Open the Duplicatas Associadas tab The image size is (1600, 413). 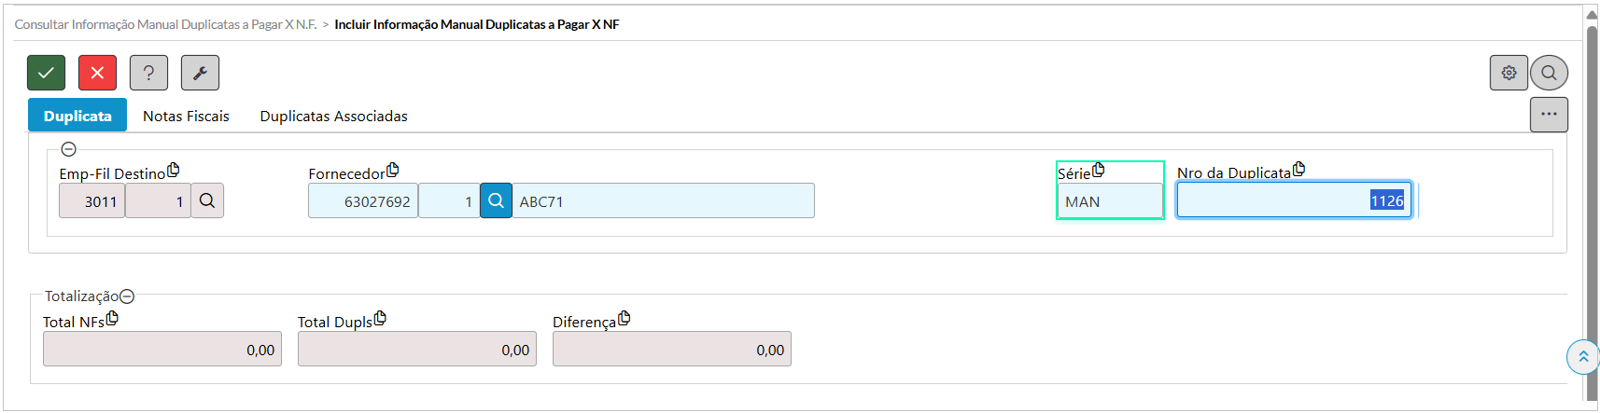point(333,116)
